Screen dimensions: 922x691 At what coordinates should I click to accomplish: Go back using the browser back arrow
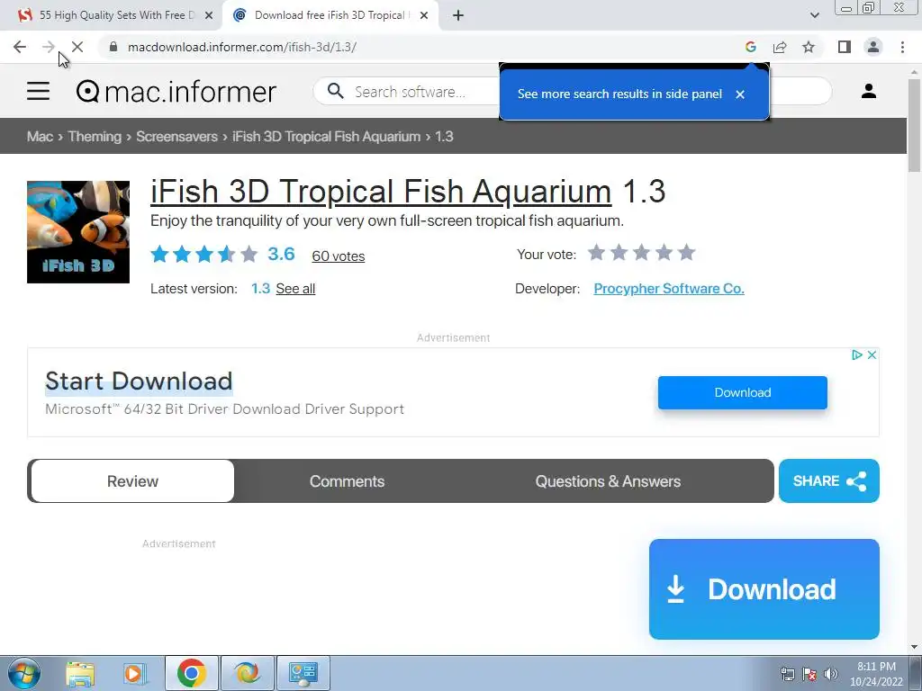[20, 47]
